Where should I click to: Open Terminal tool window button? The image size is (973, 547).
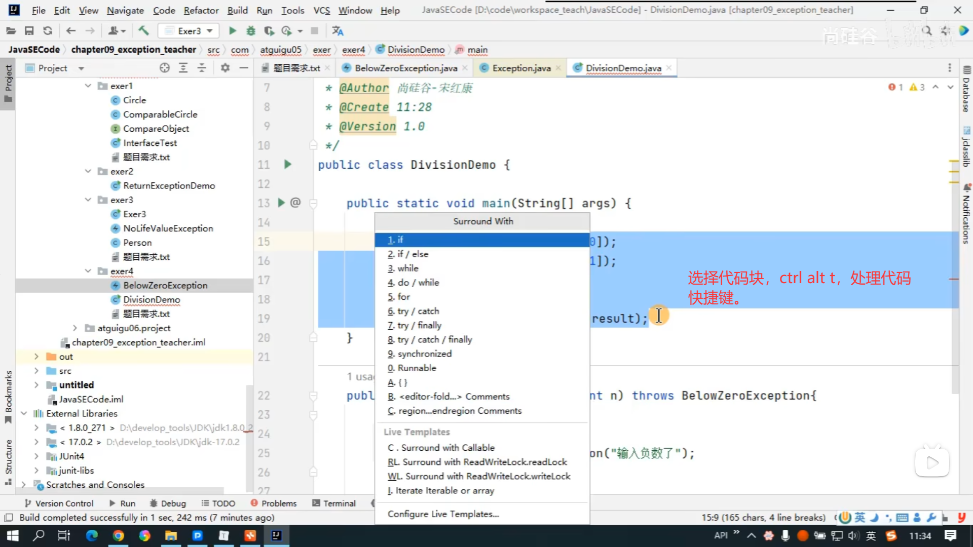coord(334,503)
